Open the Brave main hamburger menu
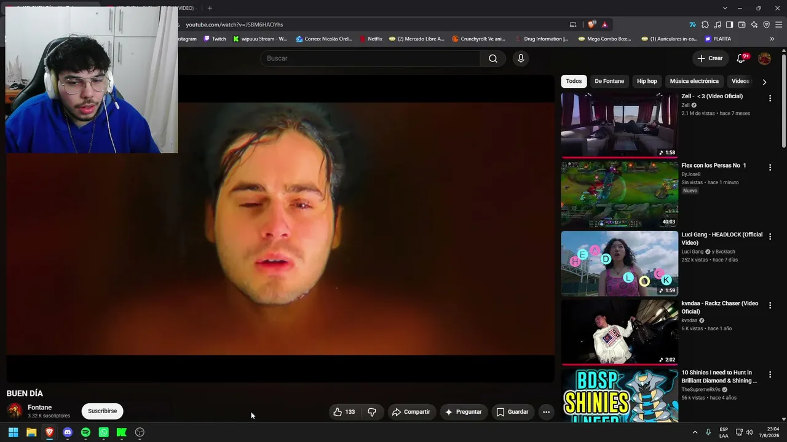This screenshot has width=787, height=442. (778, 25)
